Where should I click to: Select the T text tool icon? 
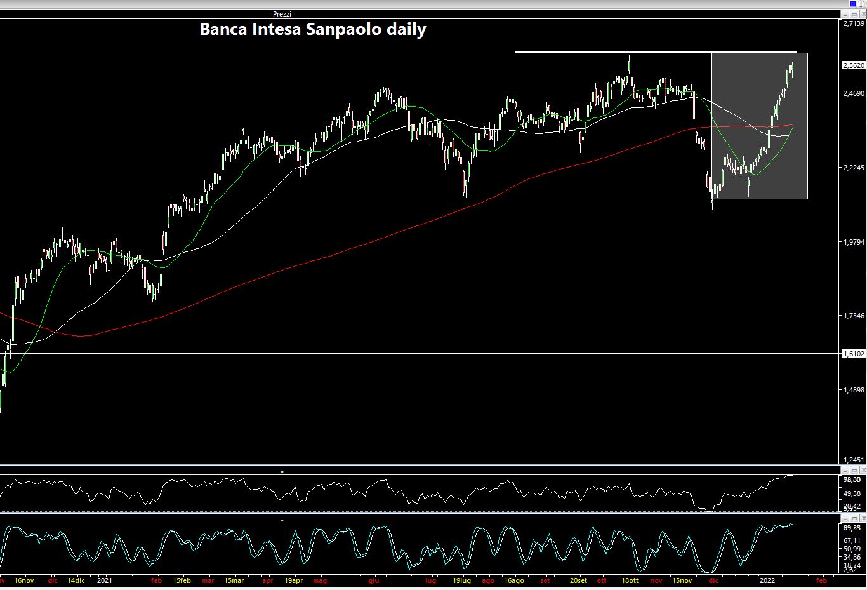coord(861,4)
